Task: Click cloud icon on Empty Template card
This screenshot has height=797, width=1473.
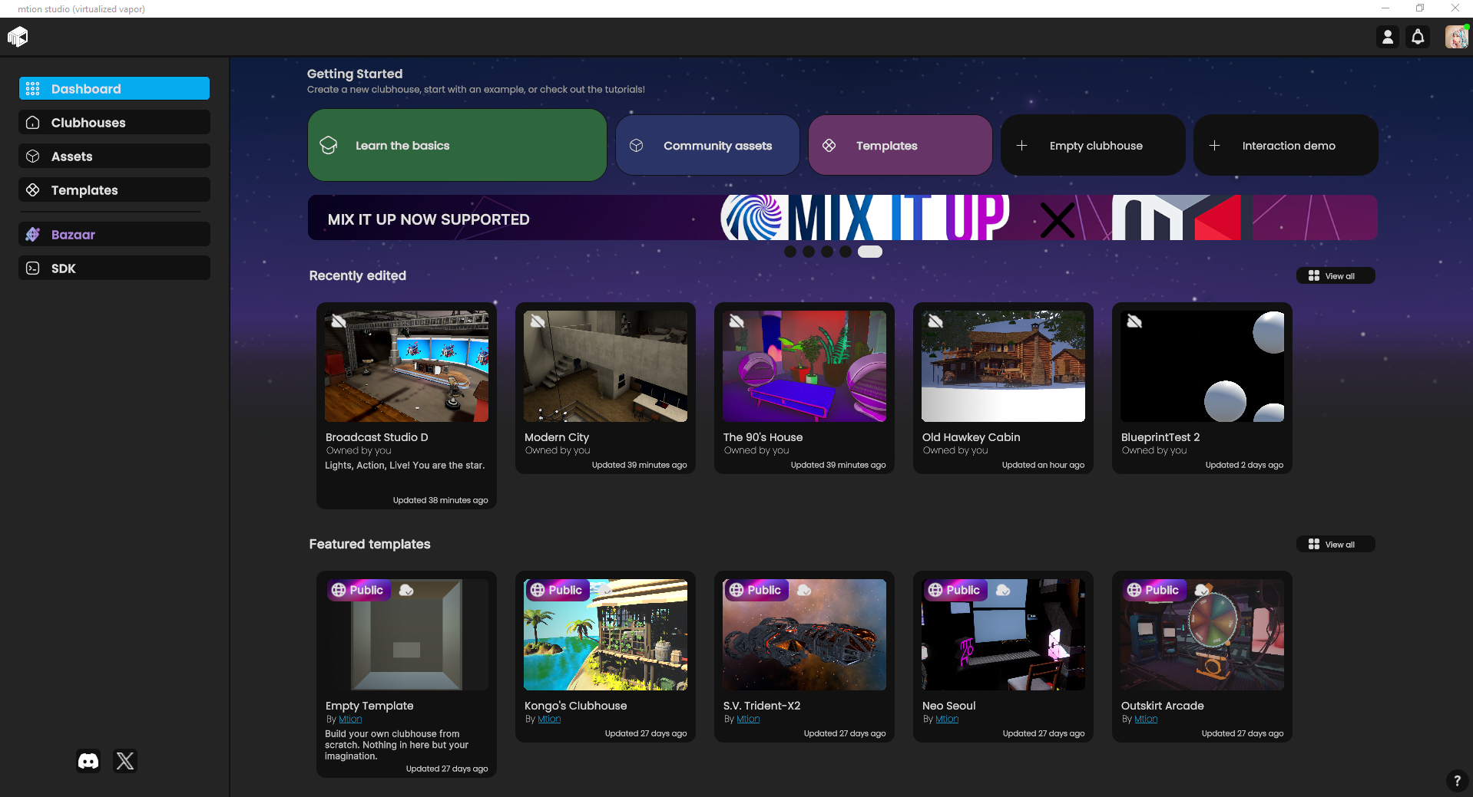Action: (x=406, y=590)
